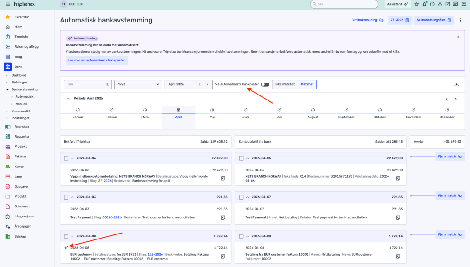The height and width of the screenshot is (267, 470).
Task: Open the three-dot more options menu
Action: click(460, 20)
